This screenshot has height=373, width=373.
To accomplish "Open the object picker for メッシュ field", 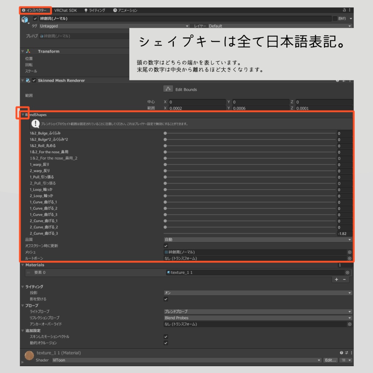I will tap(349, 252).
